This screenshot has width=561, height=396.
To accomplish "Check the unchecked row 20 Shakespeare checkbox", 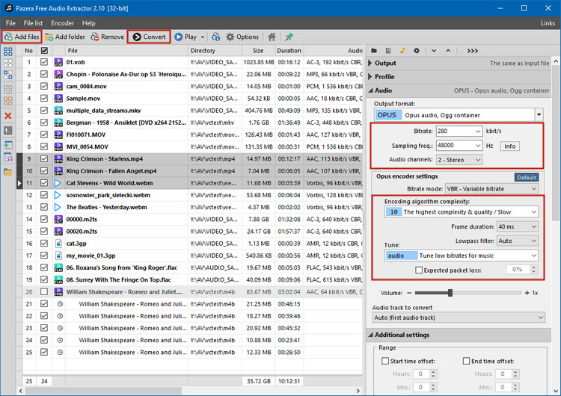I will 44,291.
